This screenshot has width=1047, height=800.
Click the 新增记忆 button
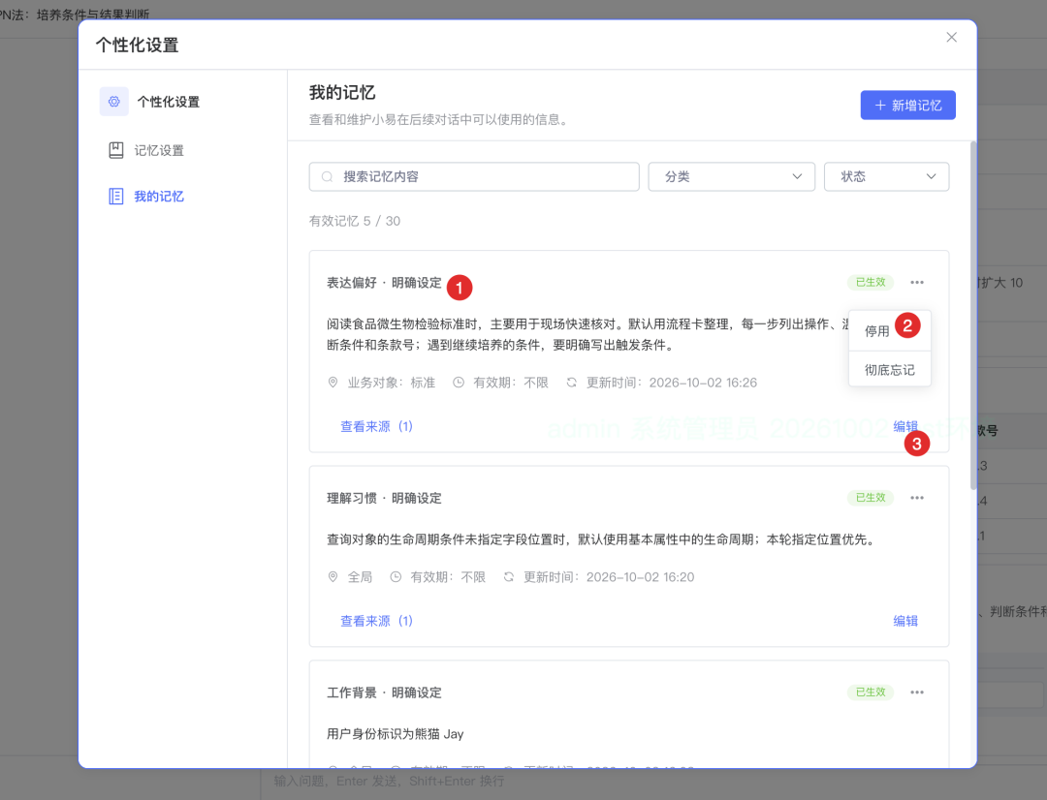pos(907,106)
